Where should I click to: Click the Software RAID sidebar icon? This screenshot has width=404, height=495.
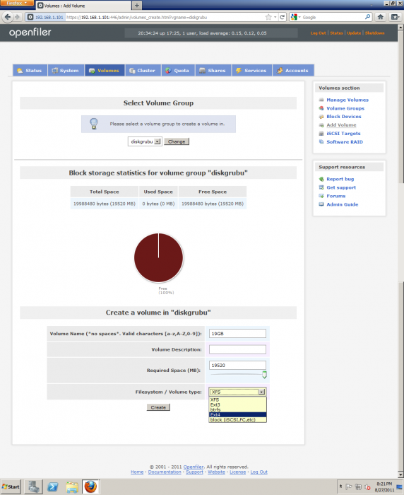click(x=321, y=142)
